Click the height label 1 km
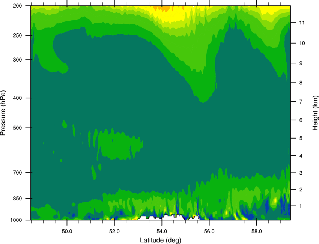Screen dimensions: 319x244 301,206
